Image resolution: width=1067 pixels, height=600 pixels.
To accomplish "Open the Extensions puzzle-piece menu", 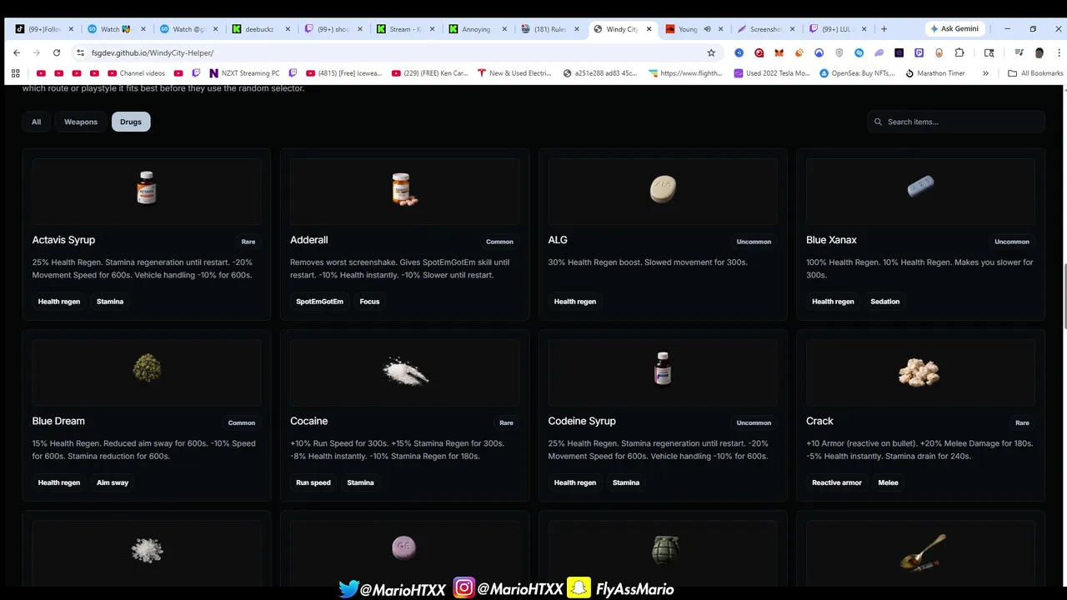I will [x=959, y=52].
